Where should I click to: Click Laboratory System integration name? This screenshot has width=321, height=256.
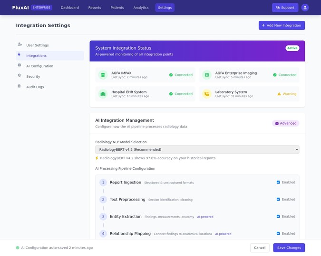point(231,92)
